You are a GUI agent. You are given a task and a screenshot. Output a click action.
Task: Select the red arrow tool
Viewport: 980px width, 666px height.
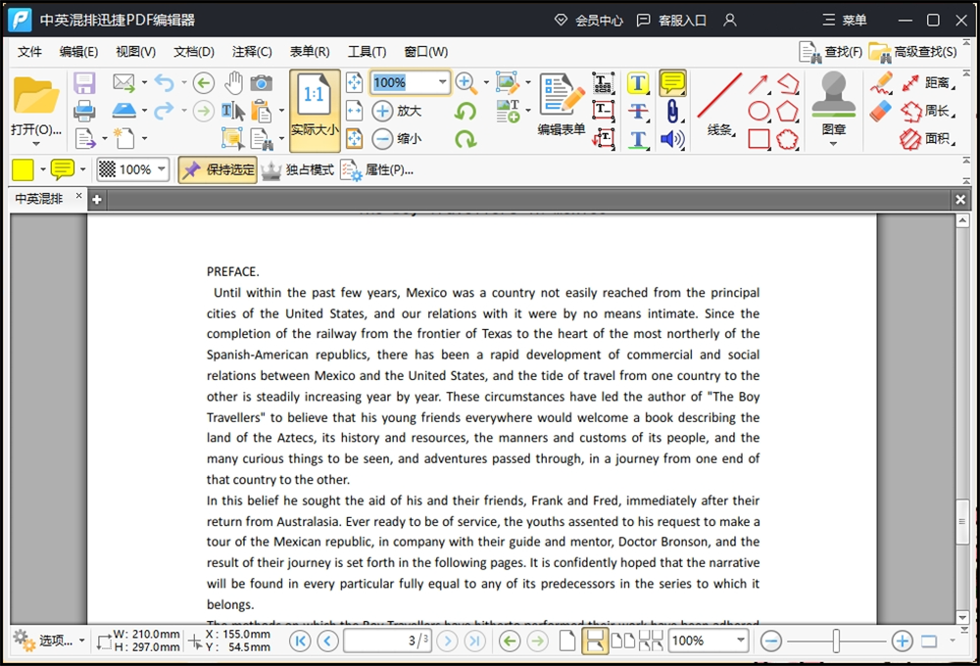click(x=759, y=83)
